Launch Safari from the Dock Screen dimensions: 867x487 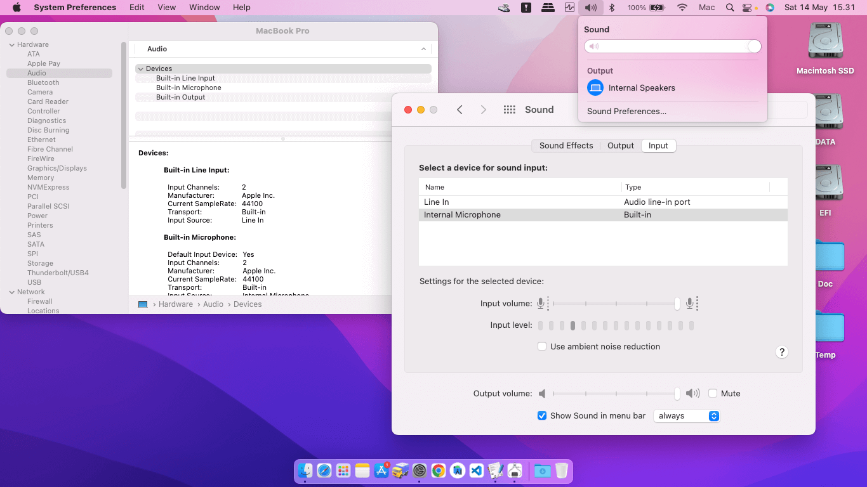point(324,471)
